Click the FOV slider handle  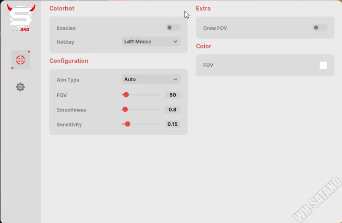click(126, 95)
